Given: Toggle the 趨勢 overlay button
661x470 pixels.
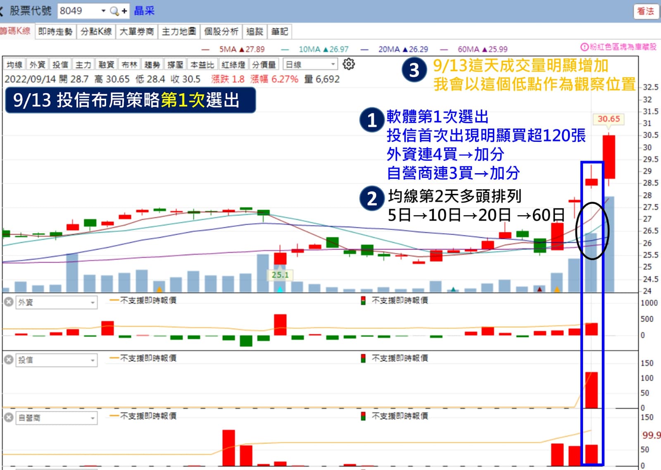Looking at the screenshot, I should [x=152, y=64].
